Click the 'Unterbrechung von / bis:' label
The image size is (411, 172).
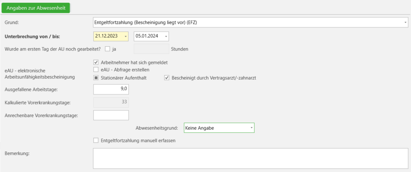(x=33, y=36)
